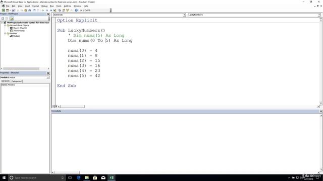Open Visual Basic Help question mark icon
Viewport: 323px width, 181px height.
point(76,10)
